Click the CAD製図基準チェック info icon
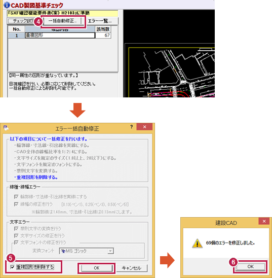Viewport: 272px width, 278px height. point(7,5)
